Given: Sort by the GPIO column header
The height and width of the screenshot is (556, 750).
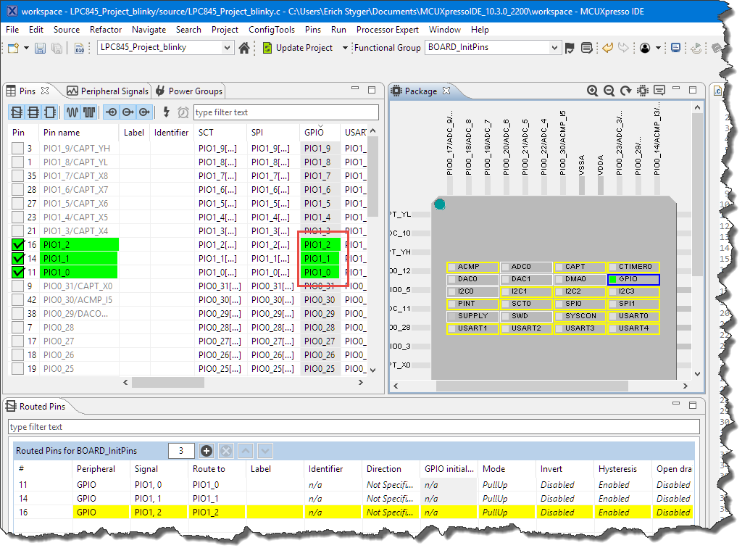Looking at the screenshot, I should point(314,133).
